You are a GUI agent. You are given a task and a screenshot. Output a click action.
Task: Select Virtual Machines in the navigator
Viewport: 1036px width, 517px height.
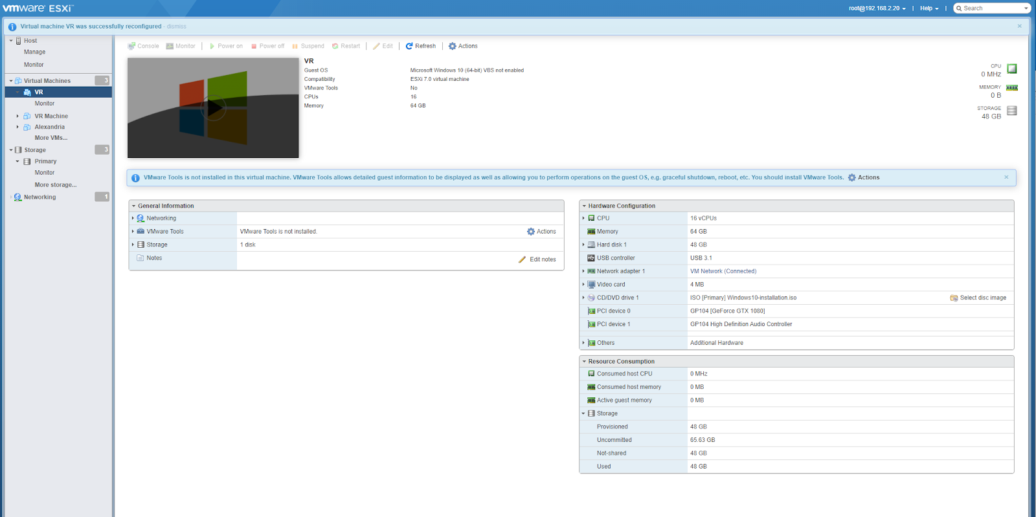click(x=47, y=81)
